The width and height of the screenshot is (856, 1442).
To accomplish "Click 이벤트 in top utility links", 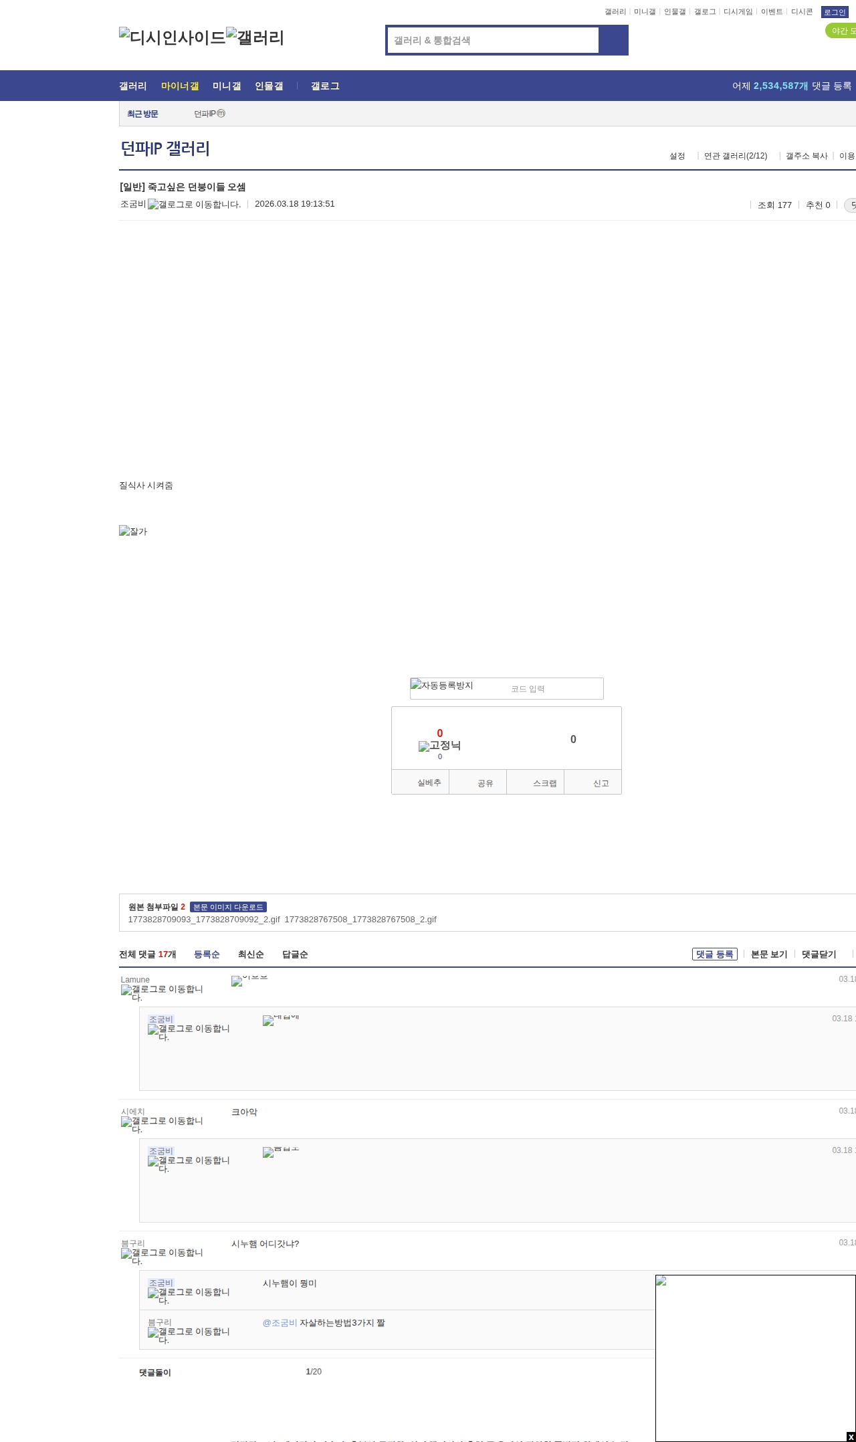I will click(772, 12).
